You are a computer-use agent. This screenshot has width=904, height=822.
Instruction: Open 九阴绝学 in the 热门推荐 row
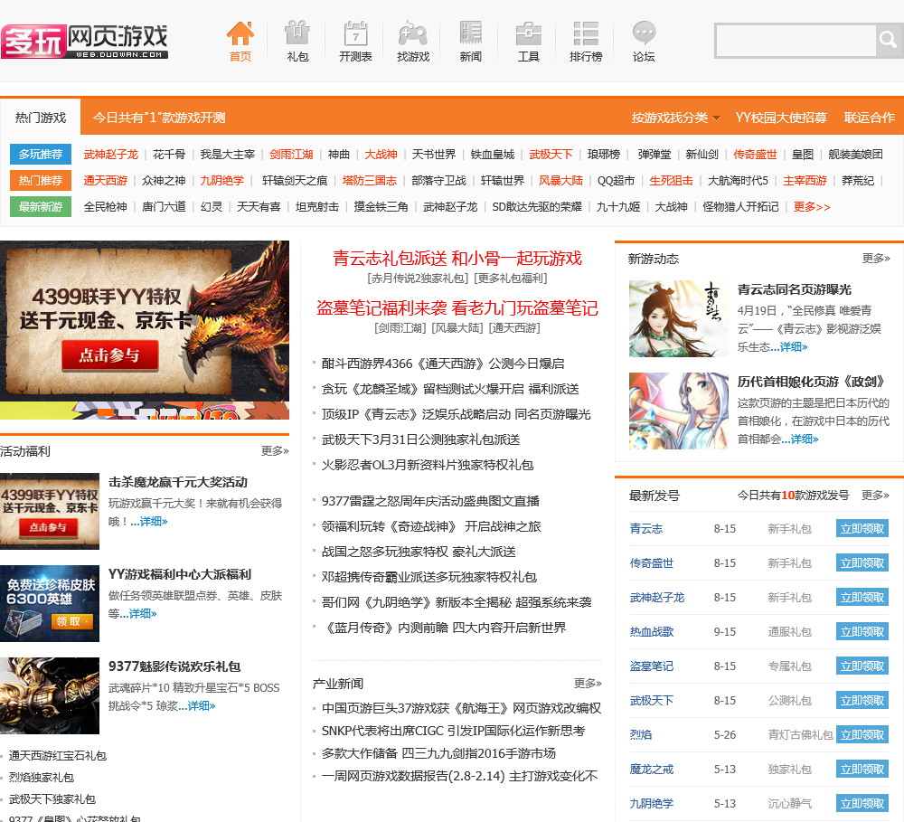click(222, 181)
